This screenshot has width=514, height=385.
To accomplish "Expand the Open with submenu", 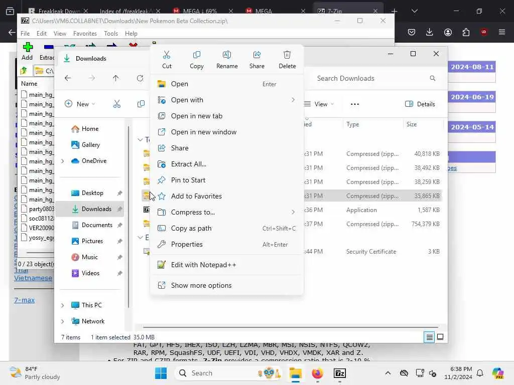I will (x=226, y=100).
